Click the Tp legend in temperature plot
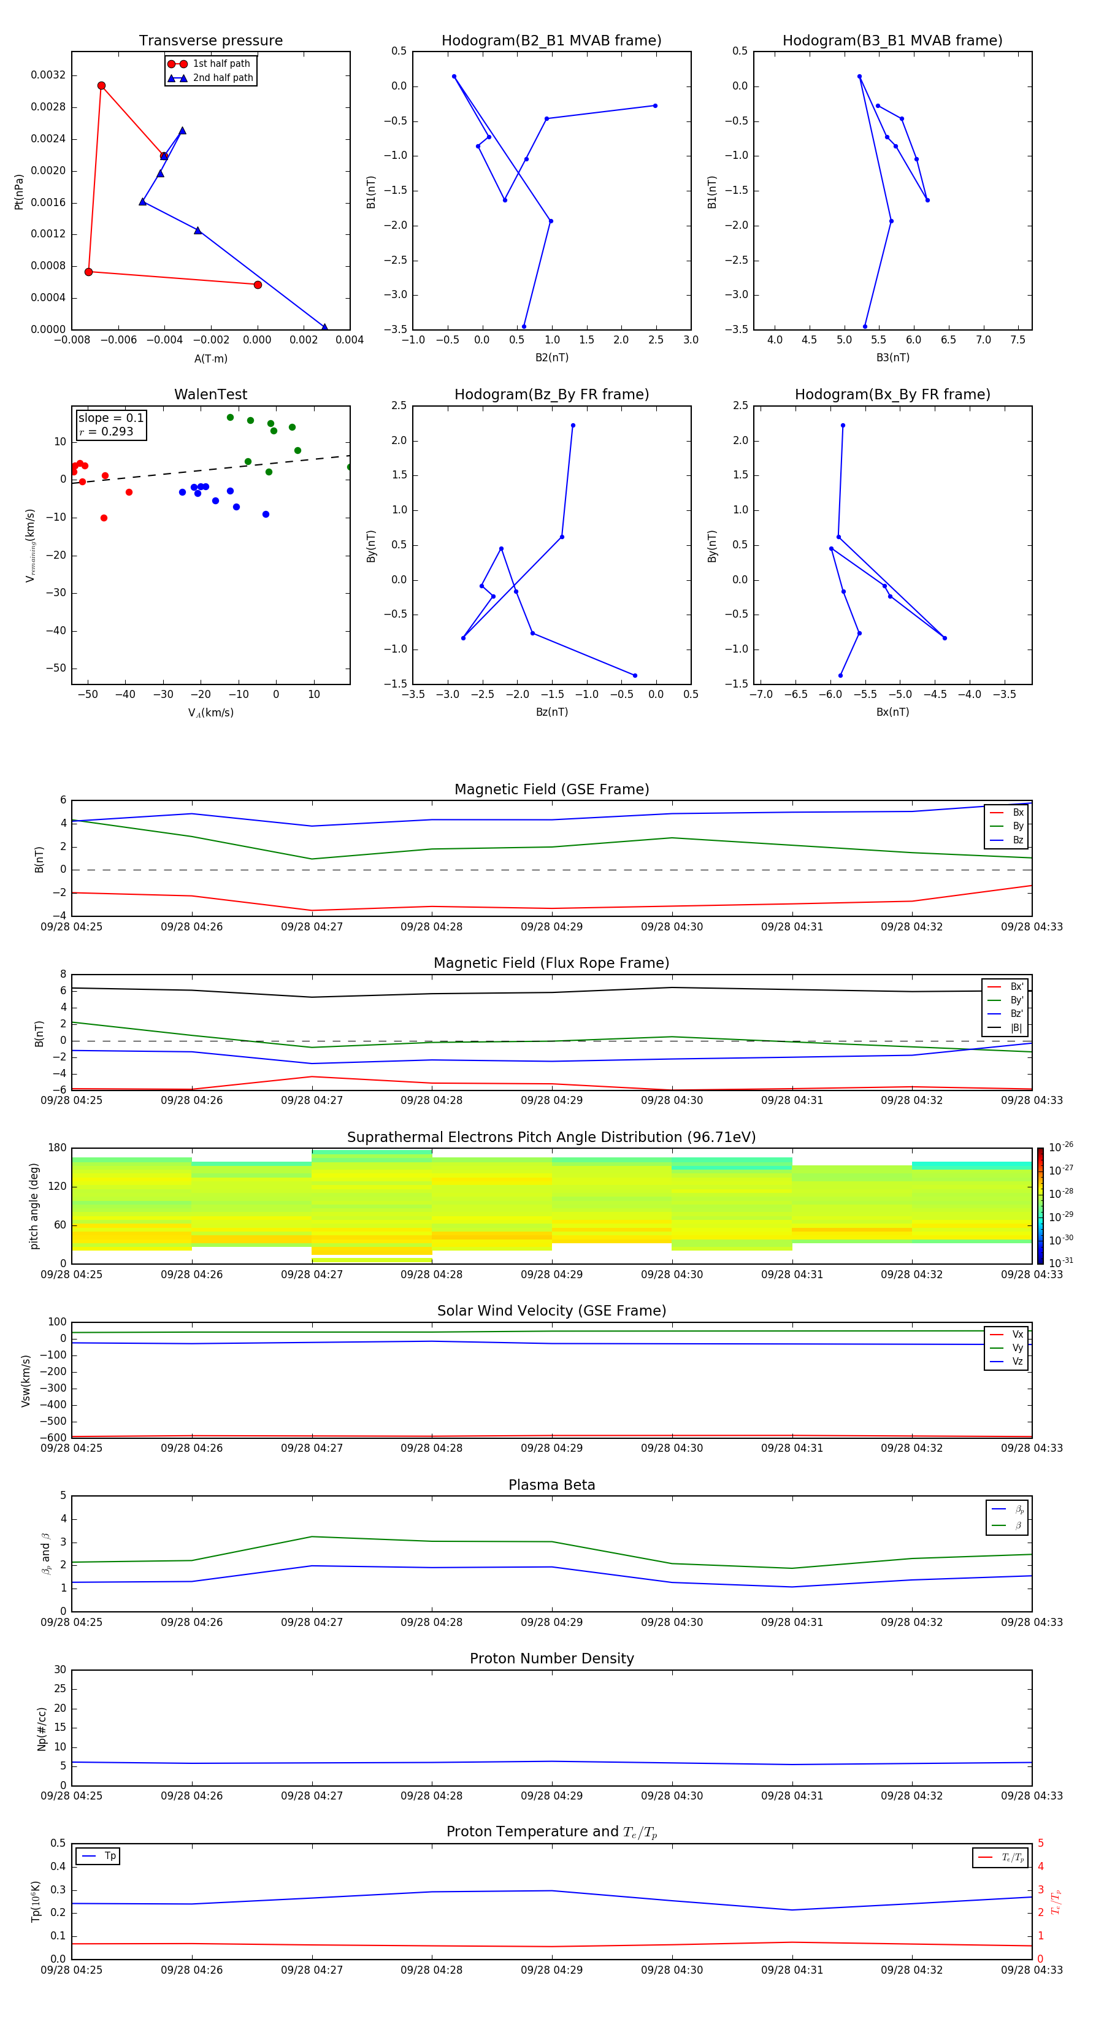1104x2024 pixels. (x=98, y=1856)
